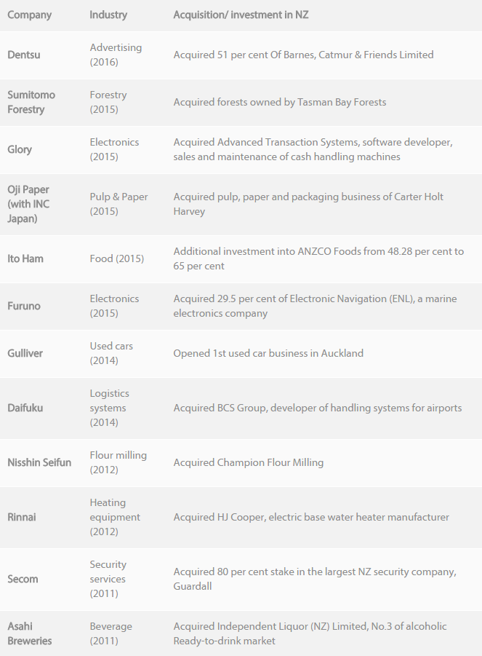The image size is (482, 656).
Task: Select the Secom company cell
Action: pos(23,579)
